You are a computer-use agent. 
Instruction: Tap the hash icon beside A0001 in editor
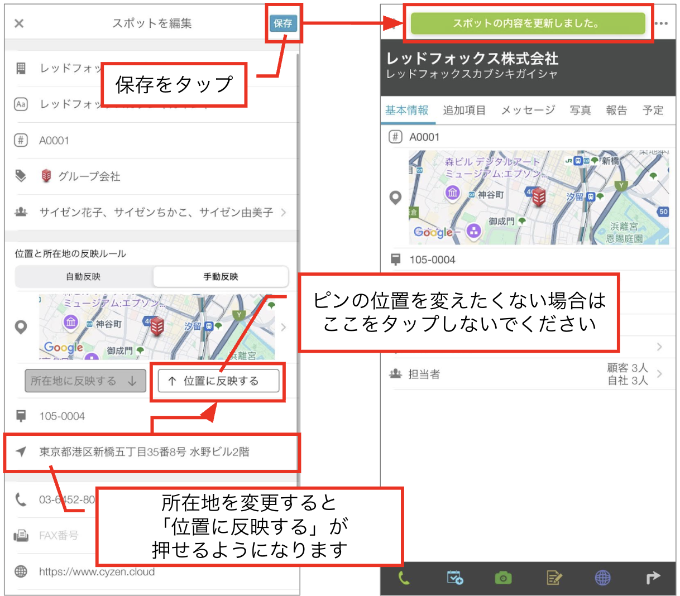(x=21, y=141)
